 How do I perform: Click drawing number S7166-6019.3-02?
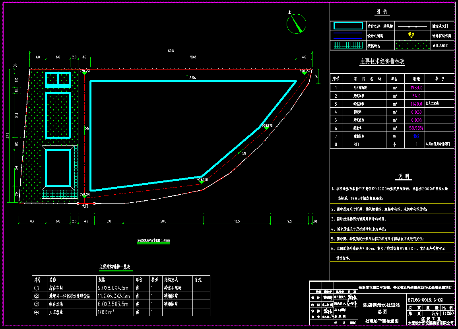[425, 300]
